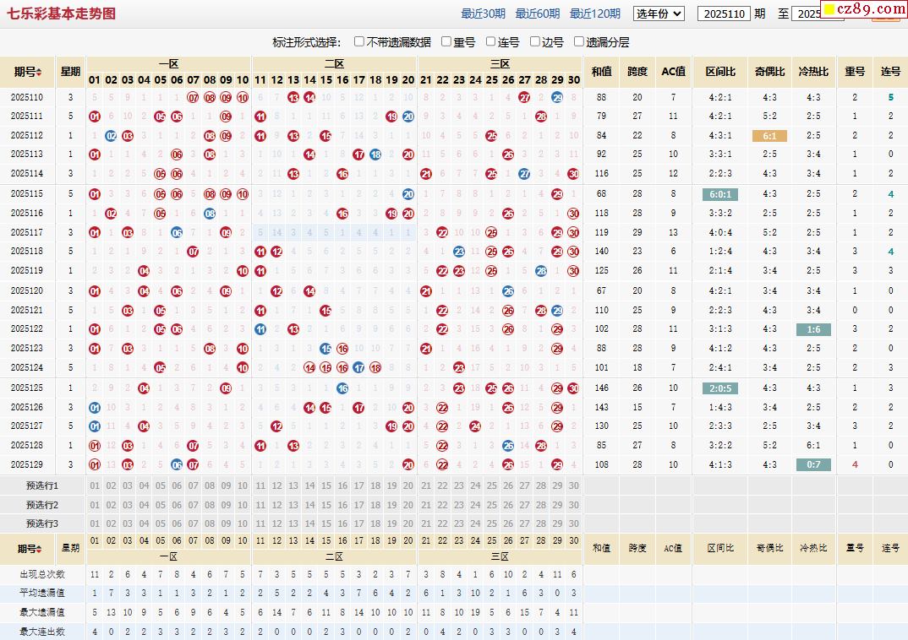Click the AC值 column header at top
The image size is (908, 640).
(674, 72)
